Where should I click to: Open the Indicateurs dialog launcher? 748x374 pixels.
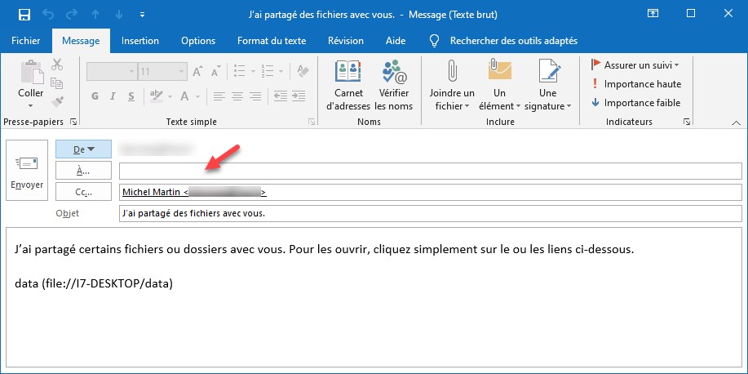click(x=687, y=122)
